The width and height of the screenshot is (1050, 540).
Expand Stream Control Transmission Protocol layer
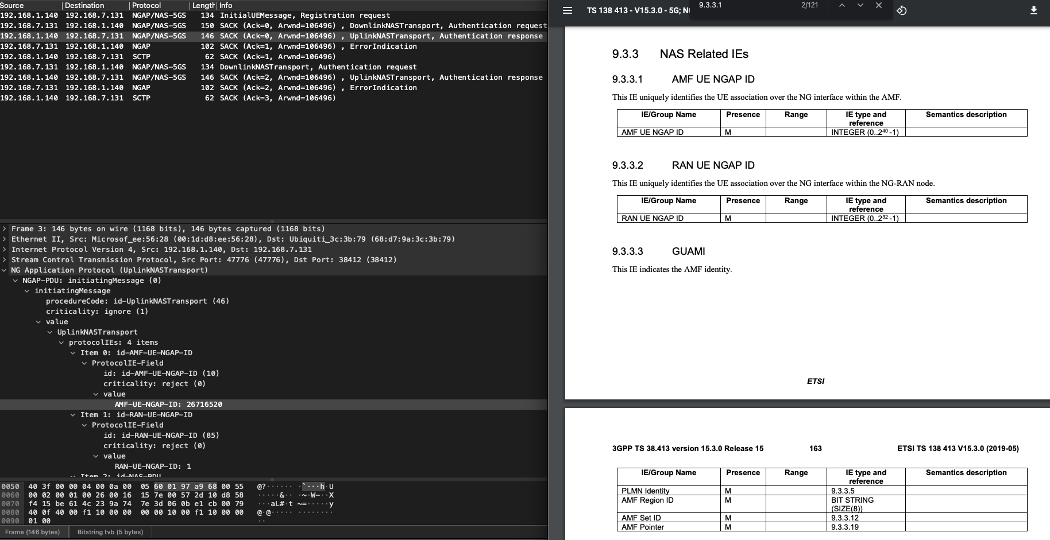4,259
